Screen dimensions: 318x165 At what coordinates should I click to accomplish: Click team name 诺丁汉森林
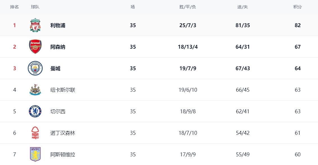click(63, 133)
